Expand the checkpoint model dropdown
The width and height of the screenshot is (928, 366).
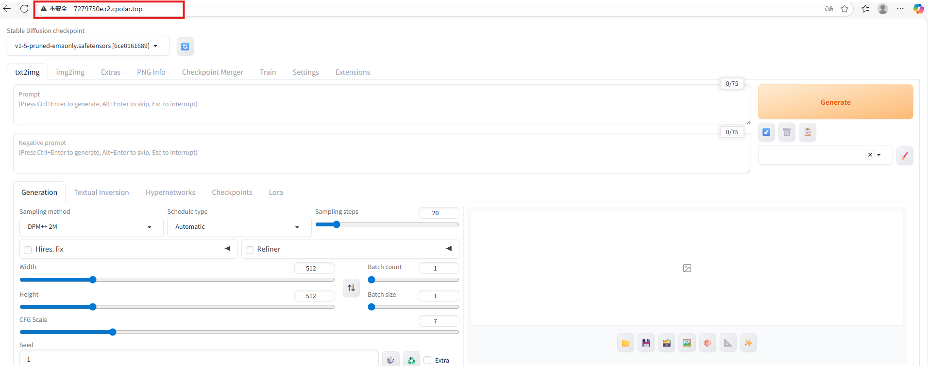click(88, 46)
